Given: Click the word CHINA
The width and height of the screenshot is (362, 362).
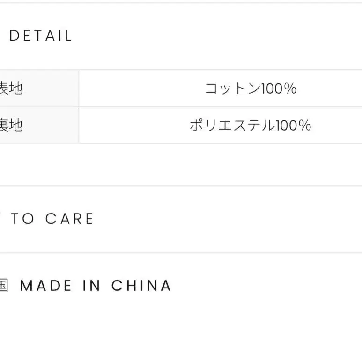Looking at the screenshot, I should tap(141, 286).
